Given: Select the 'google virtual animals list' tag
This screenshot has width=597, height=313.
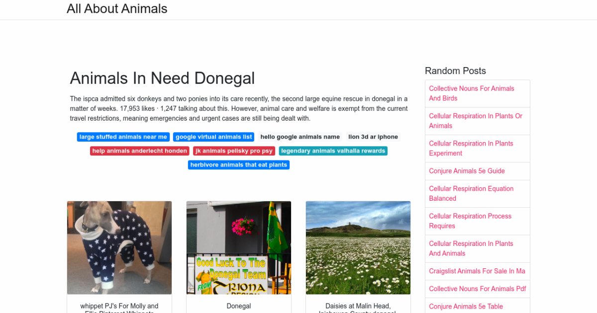Looking at the screenshot, I should point(214,137).
